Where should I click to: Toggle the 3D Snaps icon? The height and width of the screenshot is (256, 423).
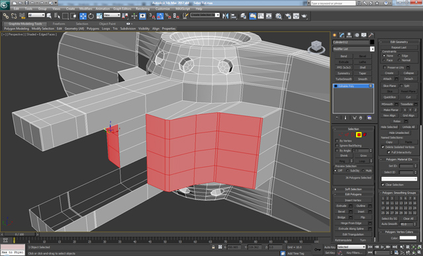click(x=152, y=16)
